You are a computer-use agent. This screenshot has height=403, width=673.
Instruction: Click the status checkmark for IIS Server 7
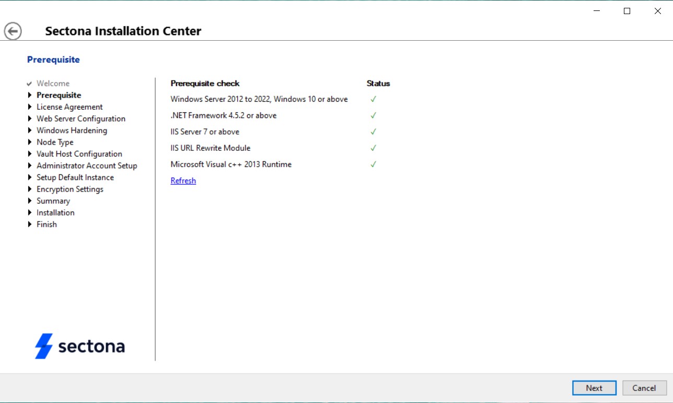pyautogui.click(x=373, y=132)
